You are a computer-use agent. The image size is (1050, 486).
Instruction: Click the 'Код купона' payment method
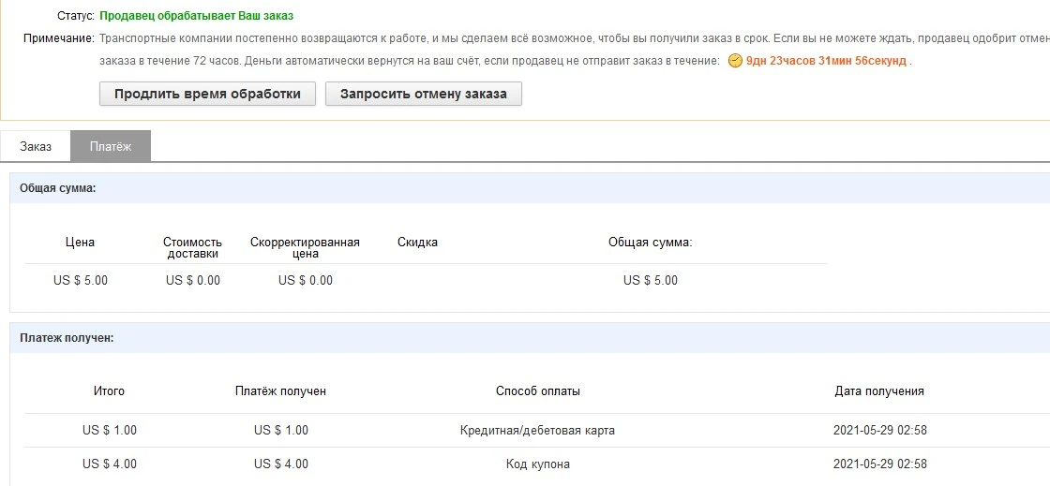[538, 464]
